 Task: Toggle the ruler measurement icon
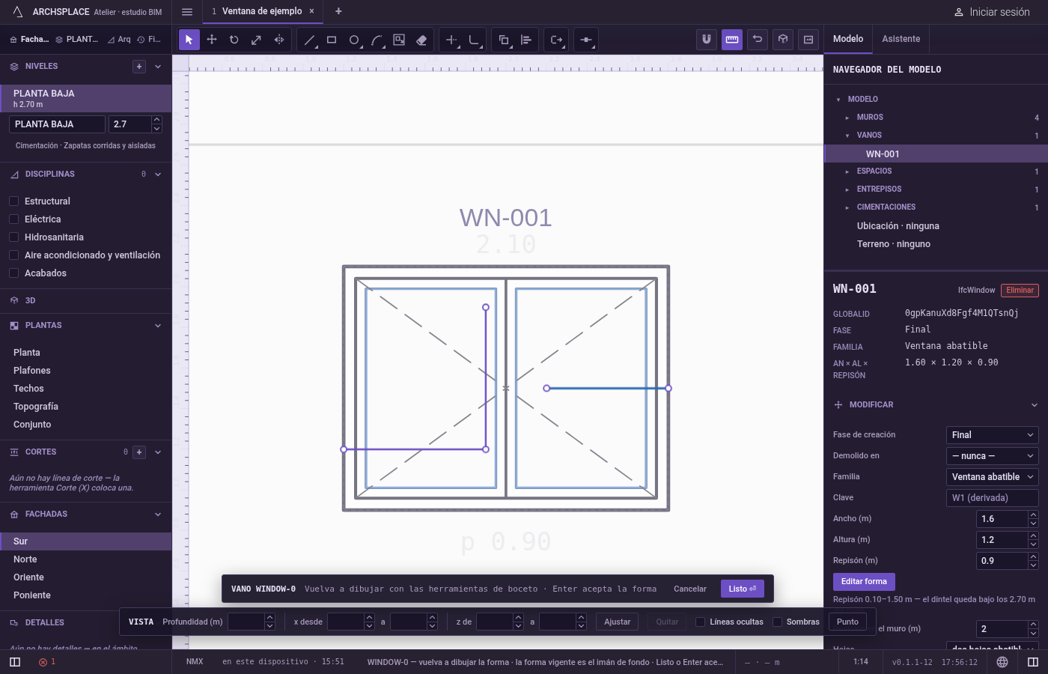tap(732, 40)
